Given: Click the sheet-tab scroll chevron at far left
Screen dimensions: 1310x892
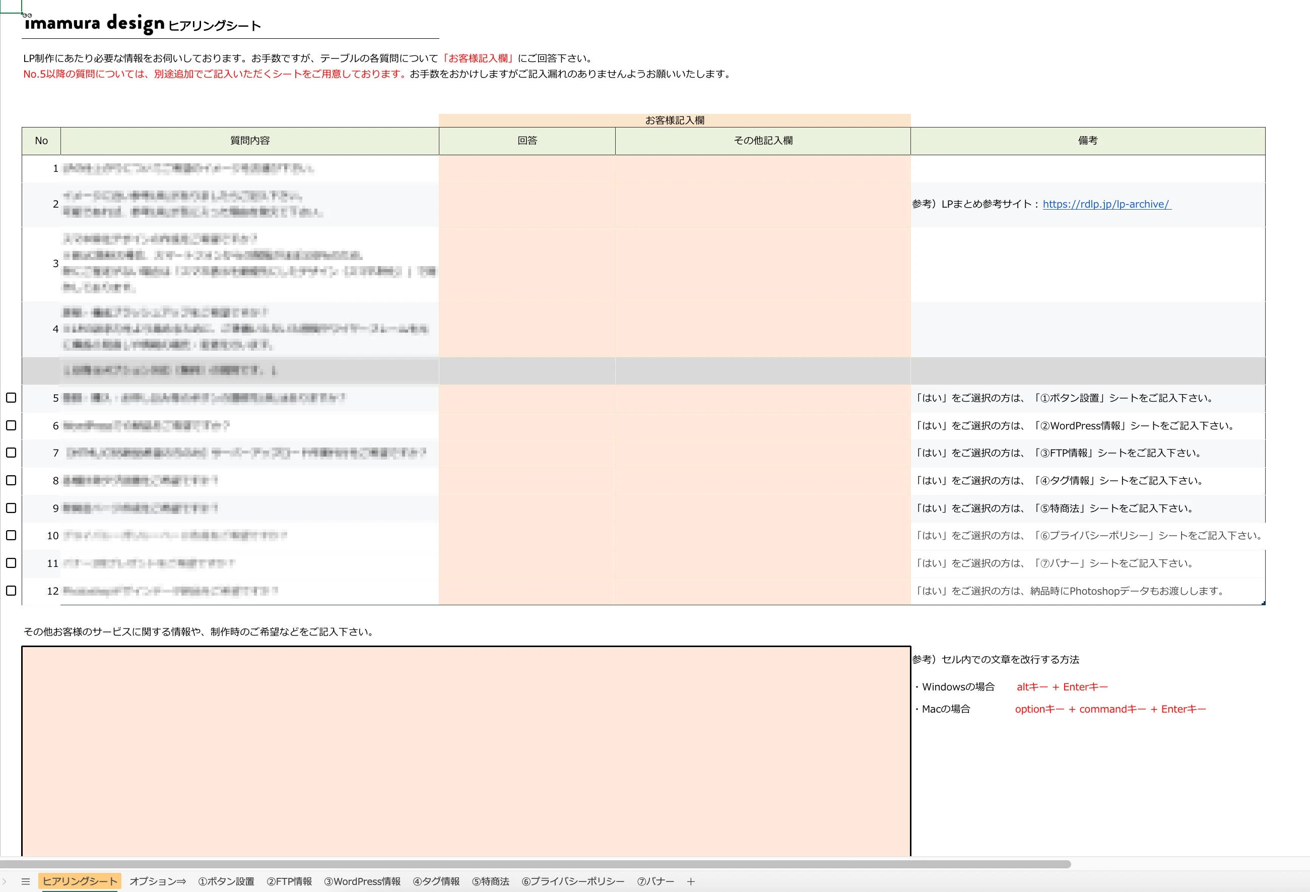Looking at the screenshot, I should pyautogui.click(x=5, y=881).
